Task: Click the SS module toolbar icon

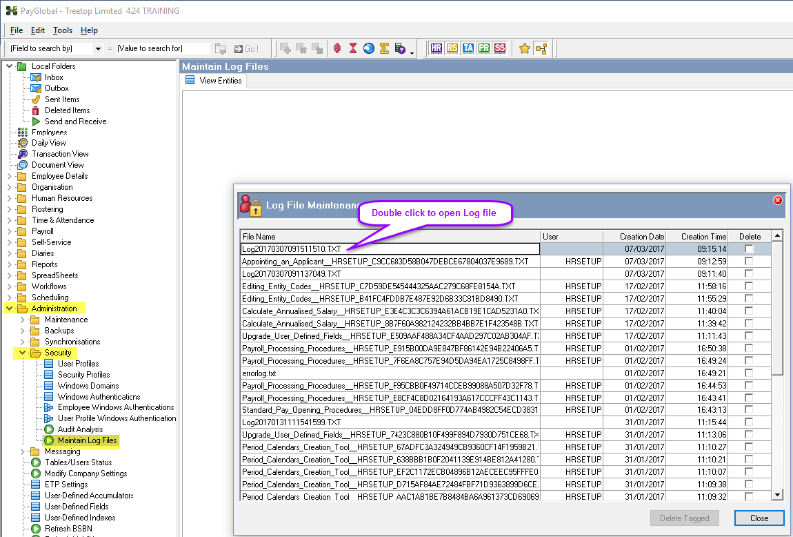Action: (x=500, y=48)
